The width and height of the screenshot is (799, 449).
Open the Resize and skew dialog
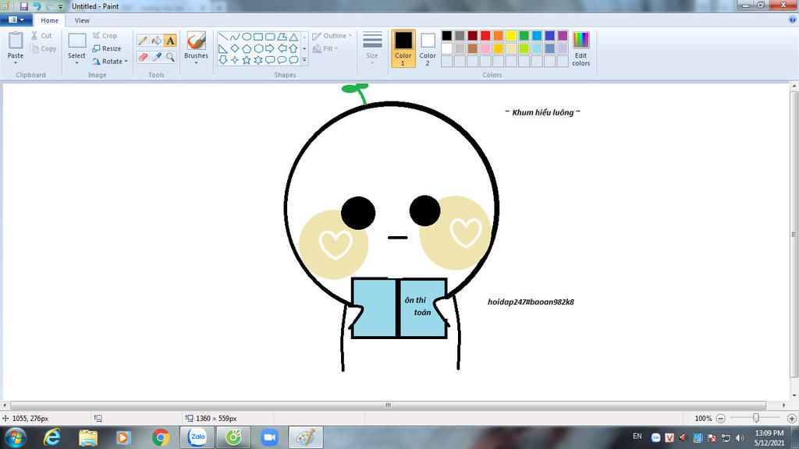click(x=107, y=48)
